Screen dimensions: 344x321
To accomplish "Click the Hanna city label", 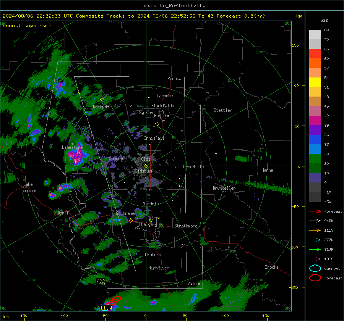I will point(267,170).
